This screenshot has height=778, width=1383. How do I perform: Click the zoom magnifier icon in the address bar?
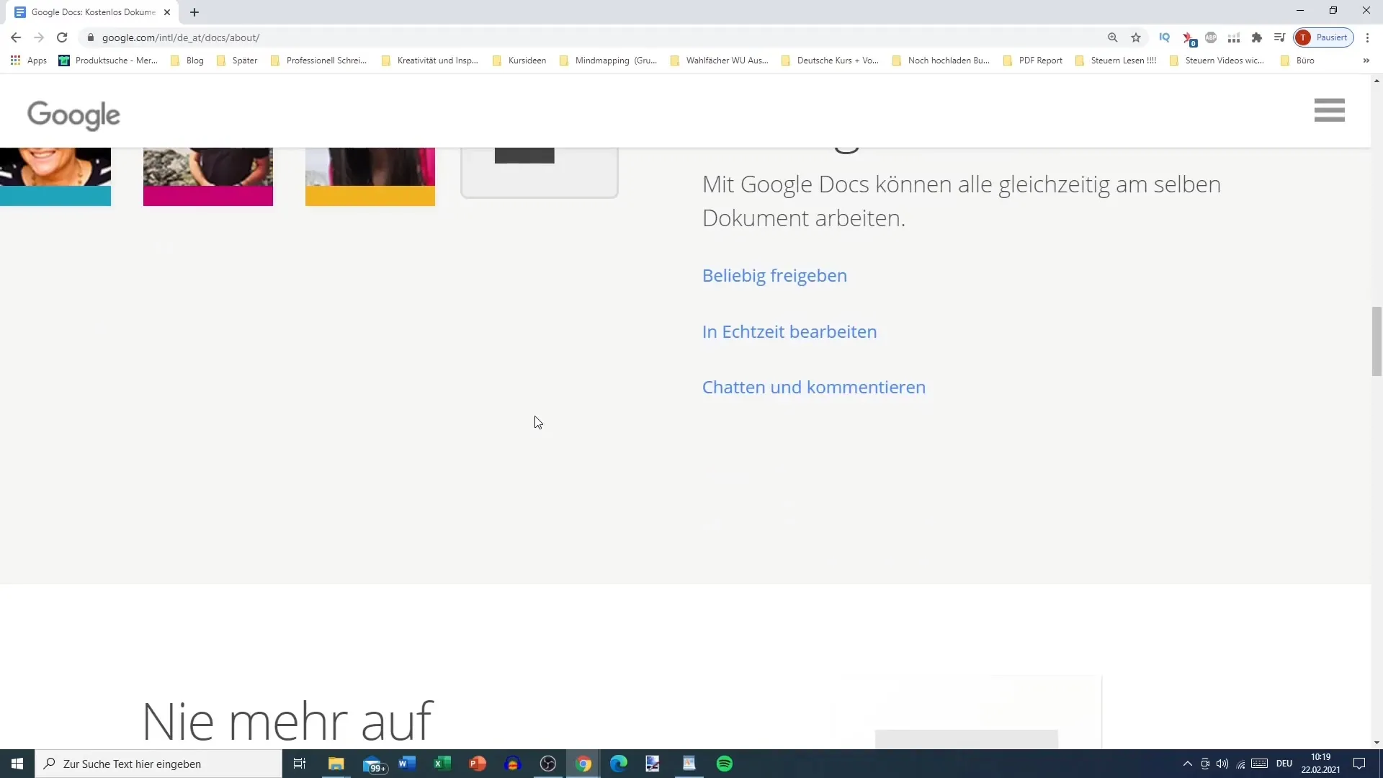(1113, 37)
